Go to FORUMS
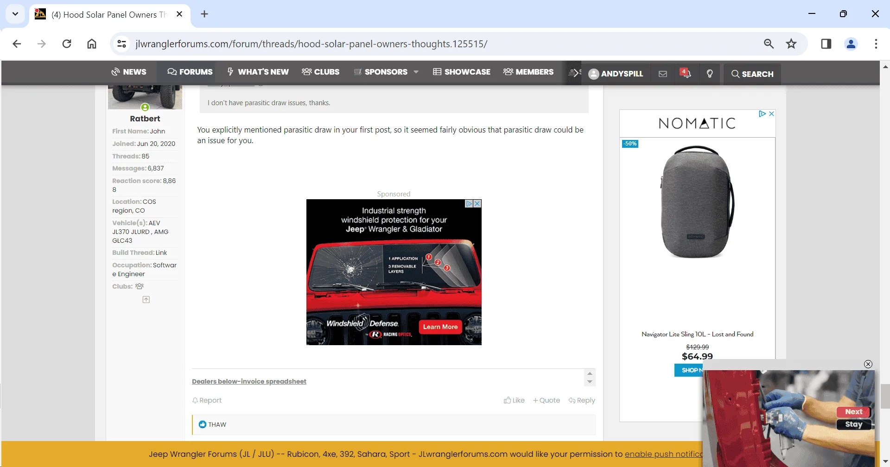 (190, 72)
